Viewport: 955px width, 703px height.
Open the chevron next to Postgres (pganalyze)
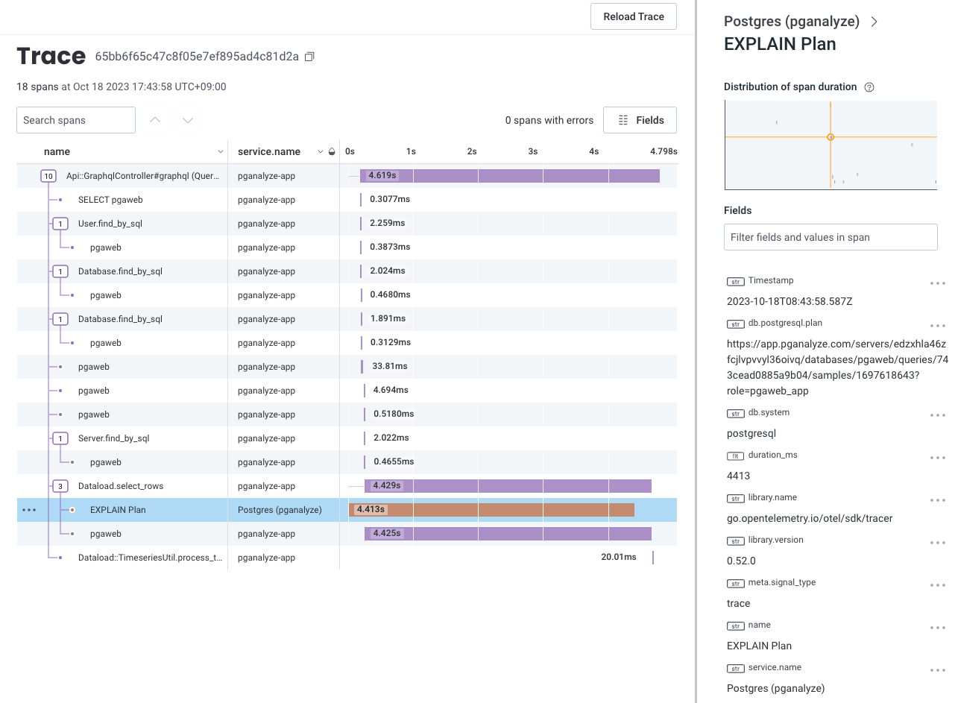click(874, 22)
